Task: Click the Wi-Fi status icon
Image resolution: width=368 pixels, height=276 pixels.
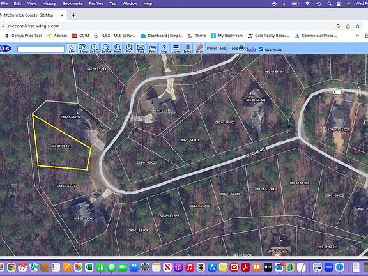Action: click(307, 4)
